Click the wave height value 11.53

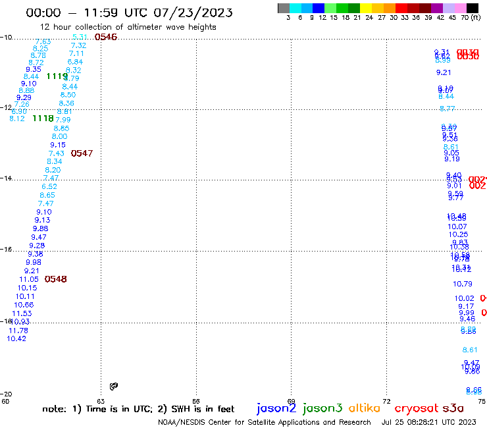(x=22, y=313)
